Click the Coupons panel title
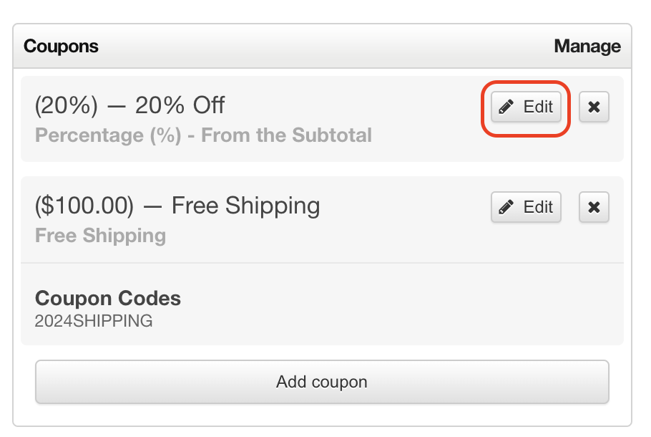This screenshot has height=437, width=651. 61,46
